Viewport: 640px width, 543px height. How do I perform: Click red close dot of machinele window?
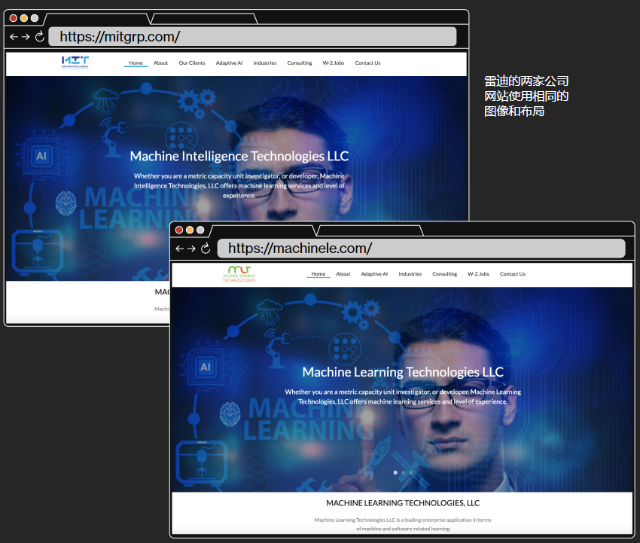(178, 230)
